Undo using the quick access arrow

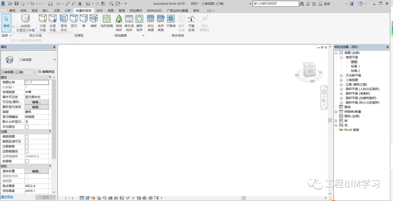tap(32, 4)
